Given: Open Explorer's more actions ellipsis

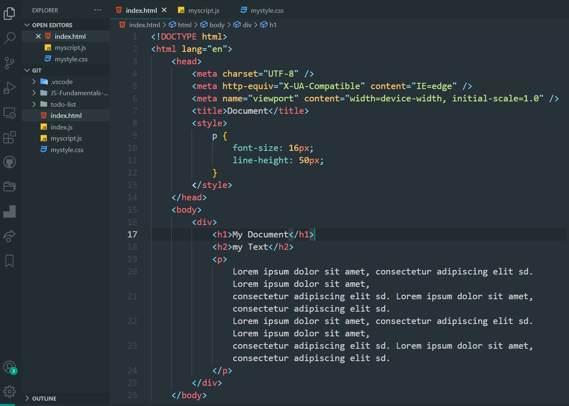Looking at the screenshot, I should 98,10.
